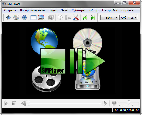Toggle fullscreen with the window icon
This screenshot has height=115, width=142.
33,18
